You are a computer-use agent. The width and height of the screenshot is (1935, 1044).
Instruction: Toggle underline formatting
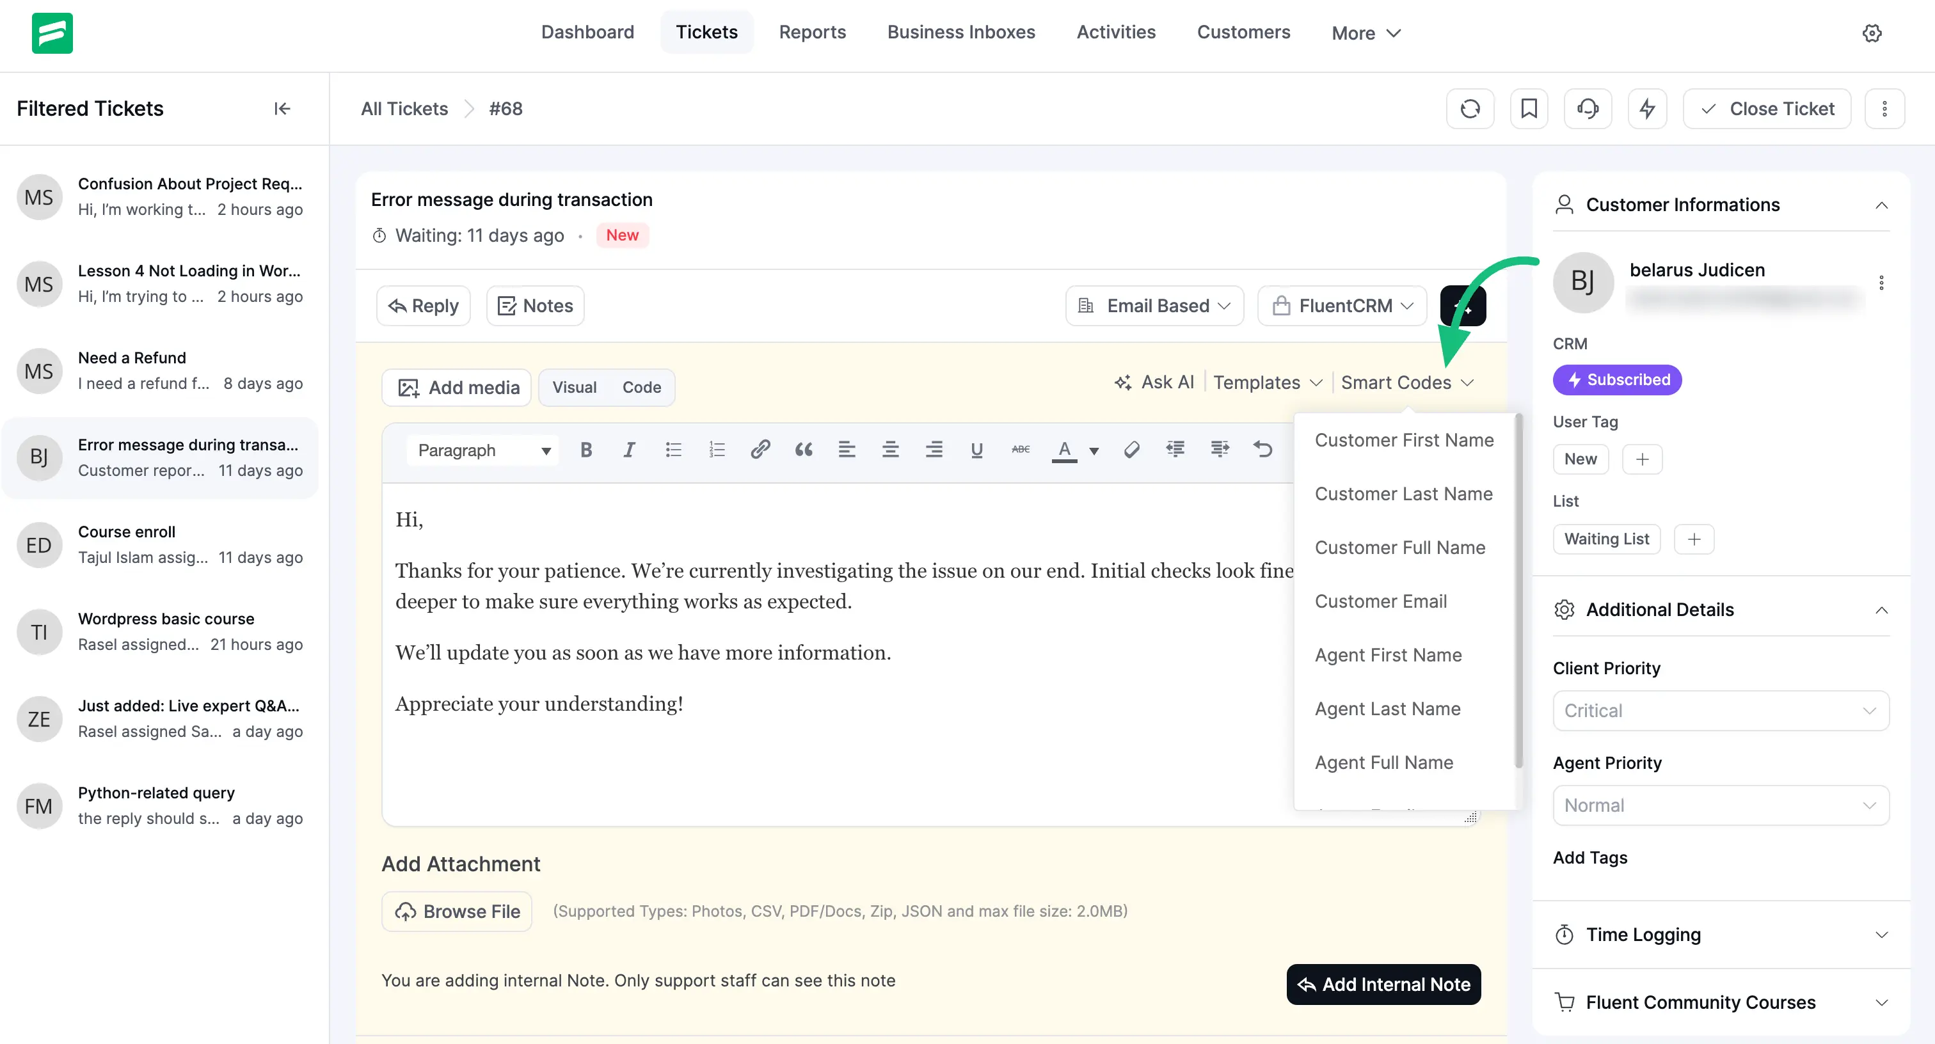[976, 449]
